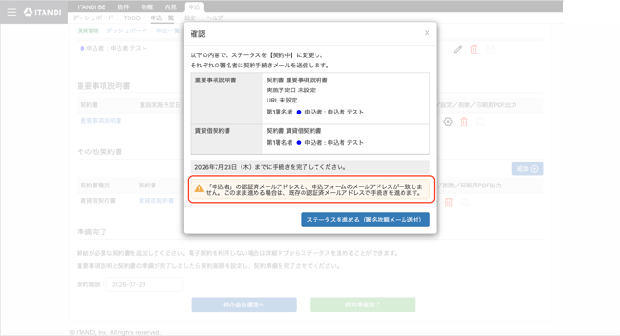Click the URL 未設定 text in dialog
Viewport: 620px width, 336px height.
(281, 101)
